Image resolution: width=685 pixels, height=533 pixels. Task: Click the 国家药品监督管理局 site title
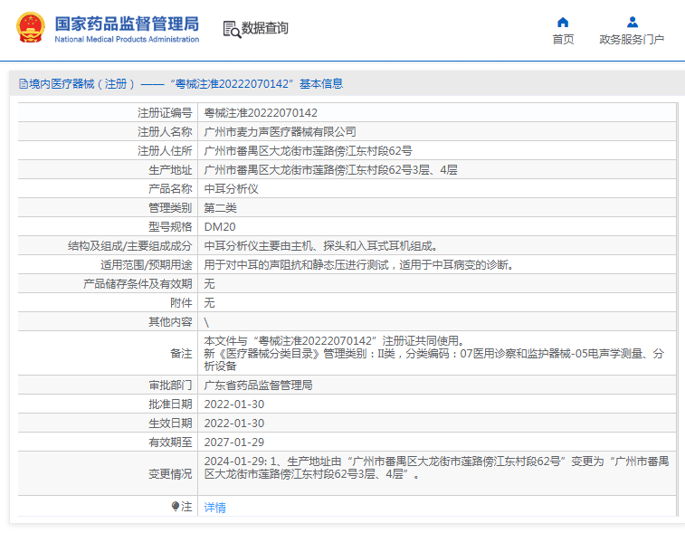point(127,24)
